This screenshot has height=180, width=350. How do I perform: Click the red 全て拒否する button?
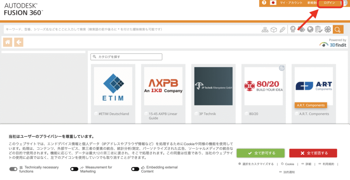tap(313, 153)
